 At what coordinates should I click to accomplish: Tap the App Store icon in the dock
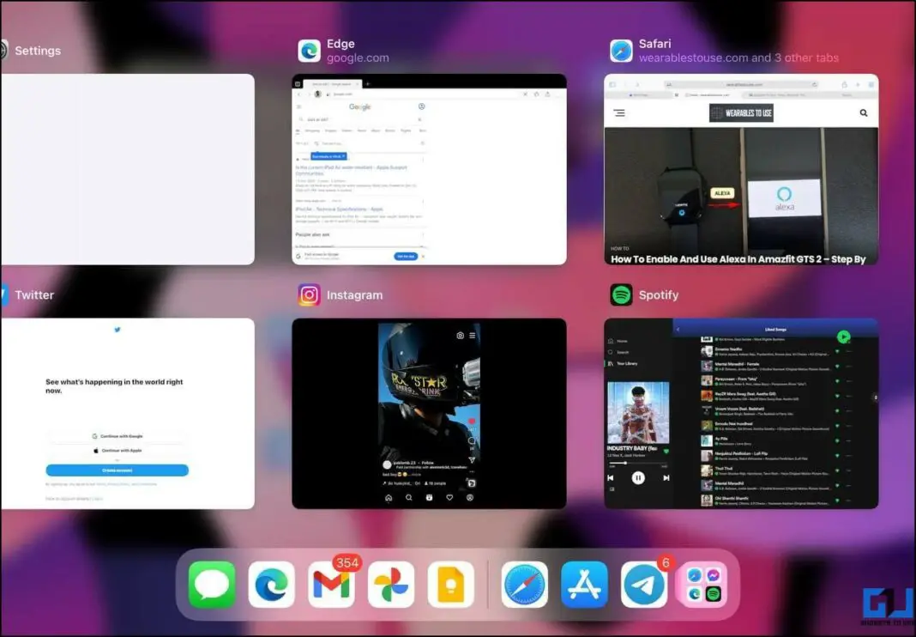tap(584, 585)
